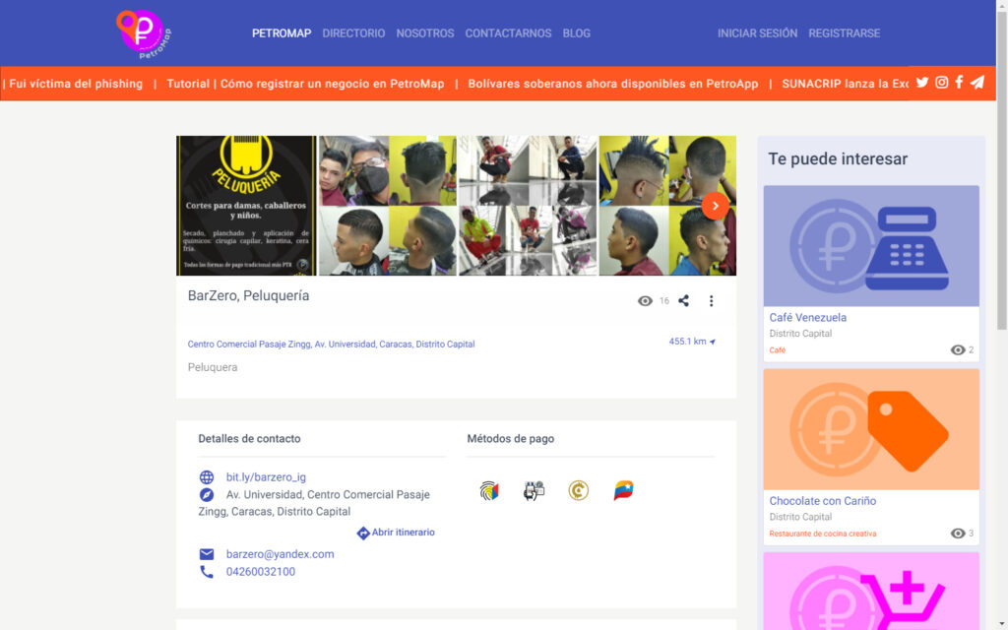This screenshot has width=1008, height=630.
Task: Click Abrir itinerario link
Action: (x=403, y=533)
